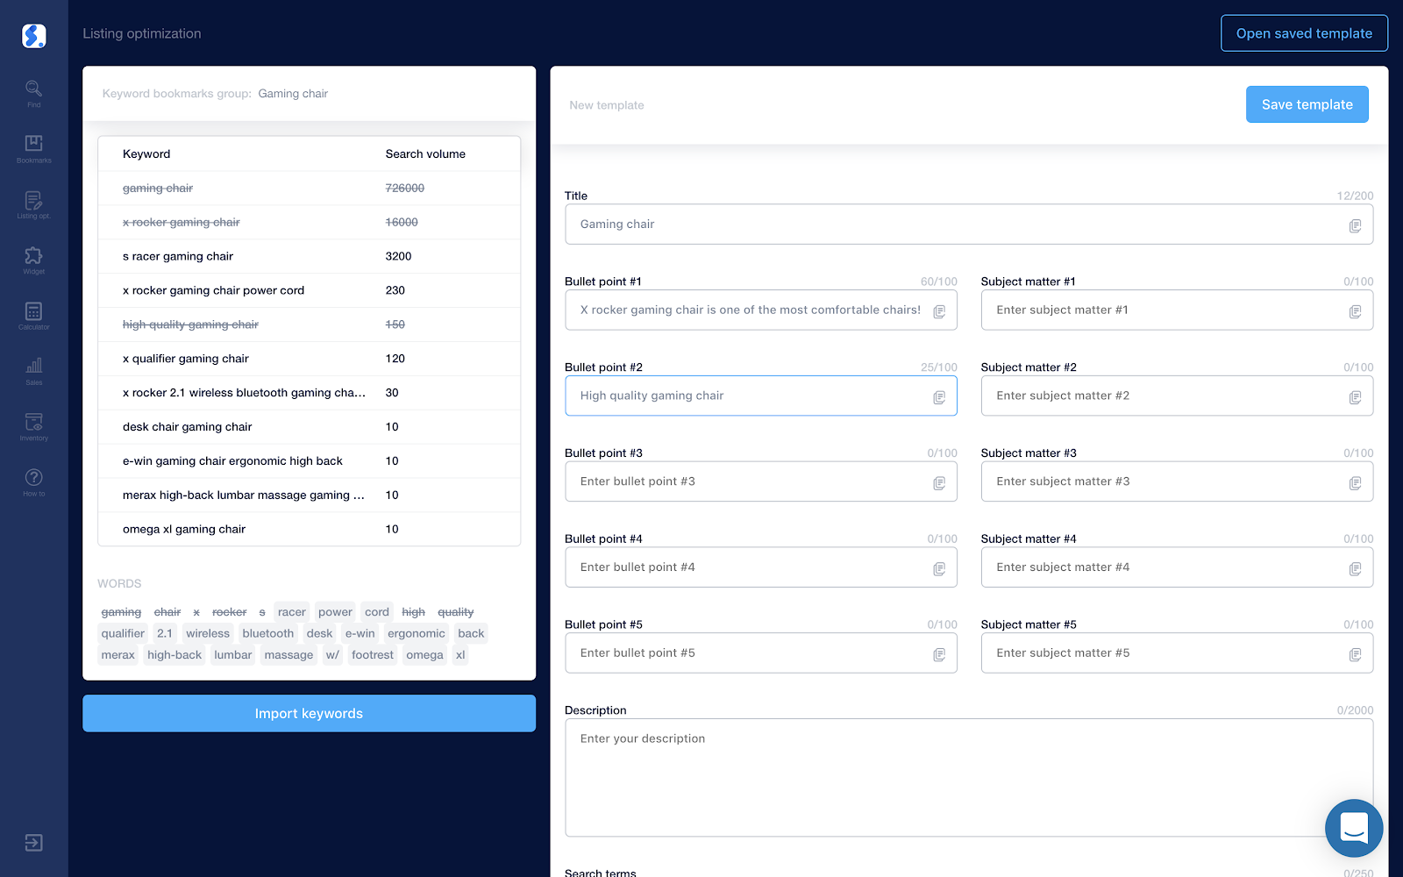The image size is (1403, 877).
Task: Click the Description text area
Action: [x=969, y=778]
